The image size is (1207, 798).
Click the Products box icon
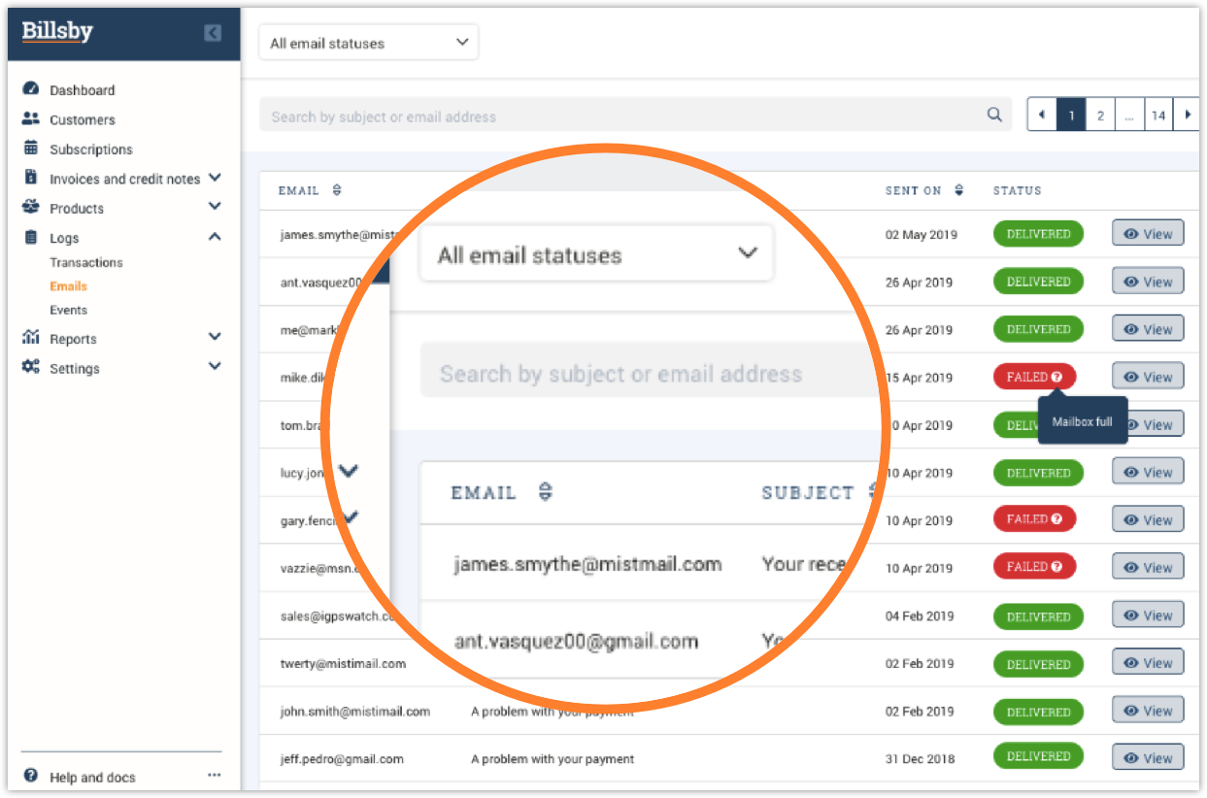coord(31,208)
